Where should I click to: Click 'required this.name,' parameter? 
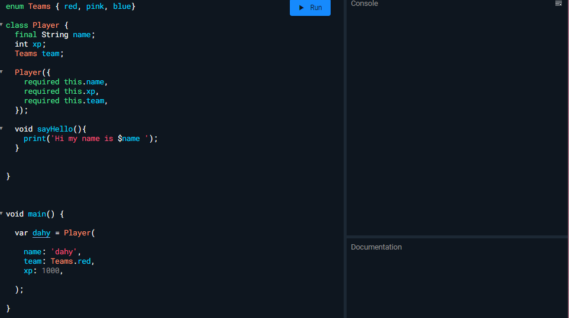tap(66, 82)
